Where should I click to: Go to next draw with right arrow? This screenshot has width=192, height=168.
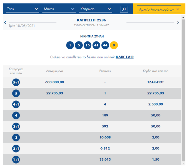point(178,22)
